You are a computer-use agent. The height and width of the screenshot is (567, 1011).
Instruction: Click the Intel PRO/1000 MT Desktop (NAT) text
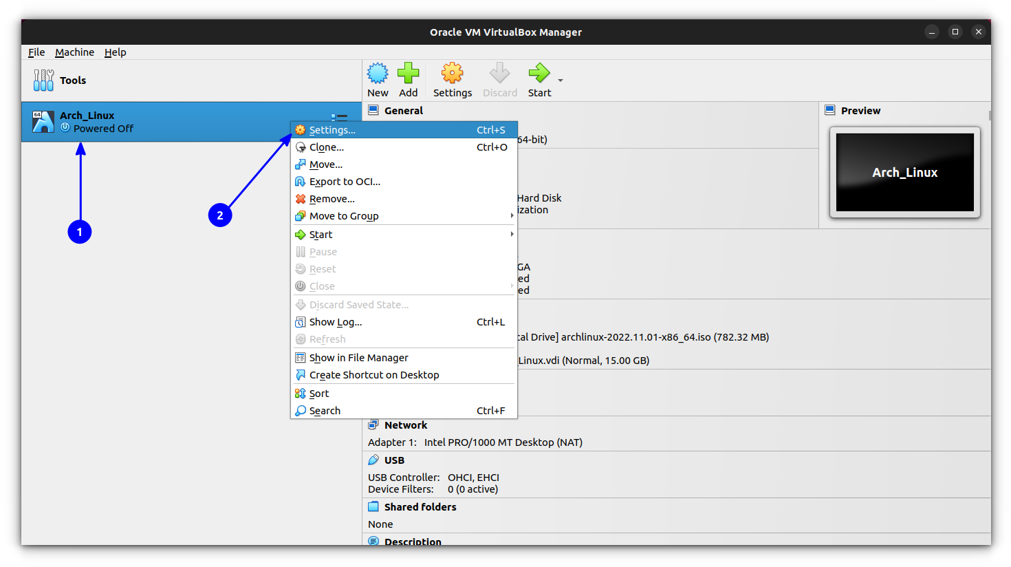tap(503, 442)
